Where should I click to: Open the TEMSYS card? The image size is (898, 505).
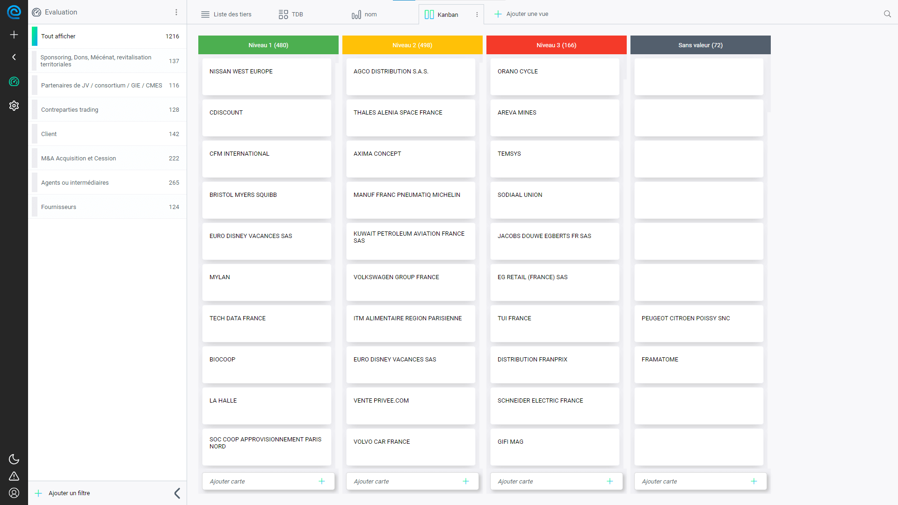click(x=555, y=159)
